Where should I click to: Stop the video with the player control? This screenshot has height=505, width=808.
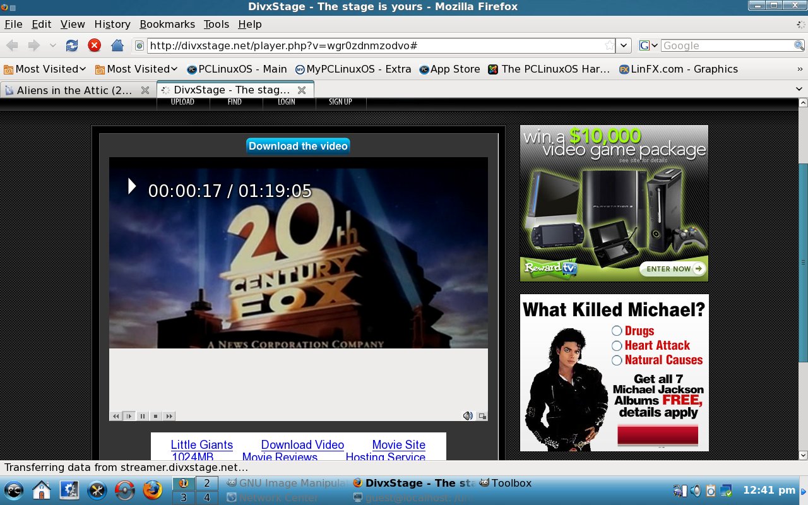pyautogui.click(x=155, y=416)
